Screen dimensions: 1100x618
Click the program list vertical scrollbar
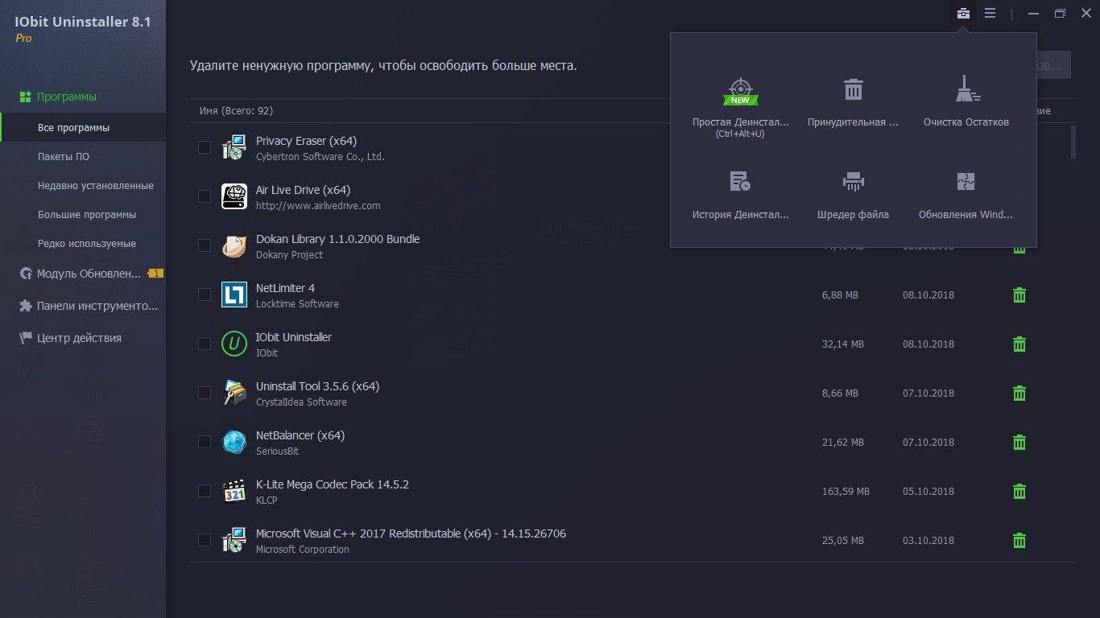click(x=1073, y=142)
